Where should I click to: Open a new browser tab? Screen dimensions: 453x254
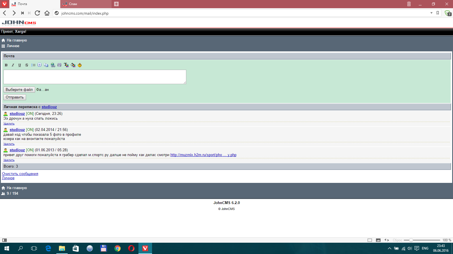point(116,4)
